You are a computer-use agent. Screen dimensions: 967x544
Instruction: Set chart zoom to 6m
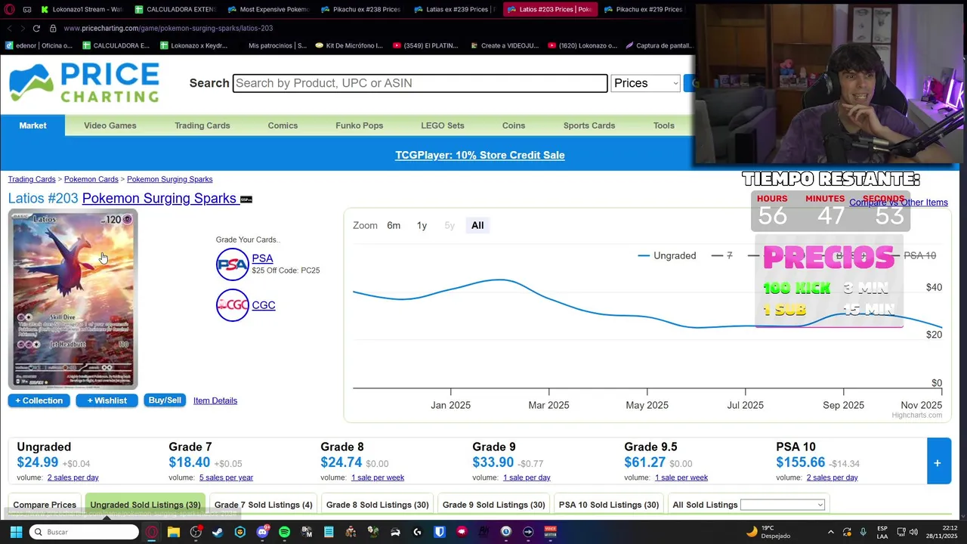(x=394, y=225)
